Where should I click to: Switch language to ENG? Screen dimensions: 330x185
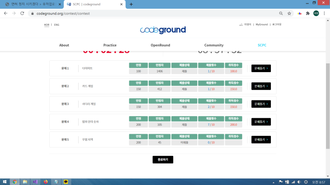[x=56, y=25]
